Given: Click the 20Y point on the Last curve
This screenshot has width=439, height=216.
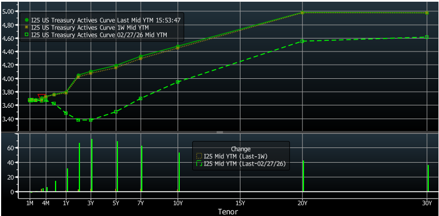Looking at the screenshot, I should [x=302, y=12].
